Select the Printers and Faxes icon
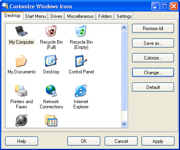 pos(21,90)
